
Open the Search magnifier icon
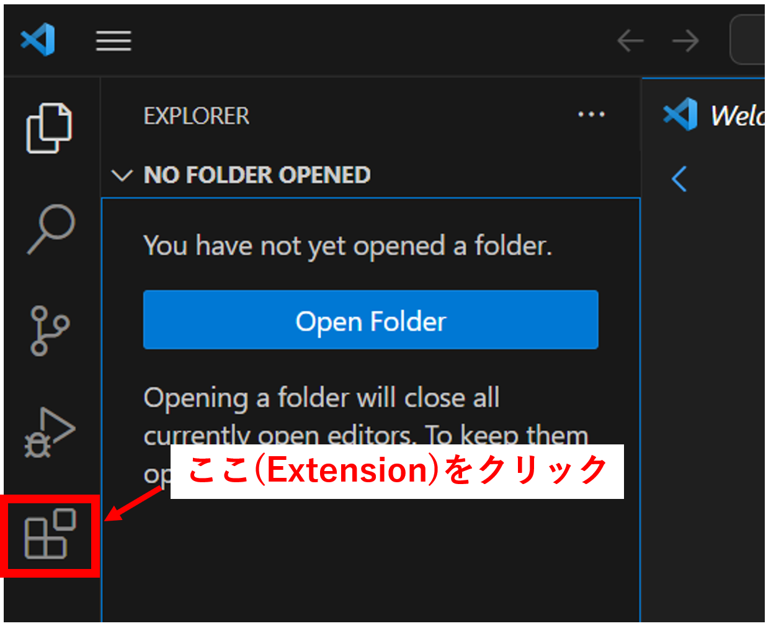tap(51, 229)
